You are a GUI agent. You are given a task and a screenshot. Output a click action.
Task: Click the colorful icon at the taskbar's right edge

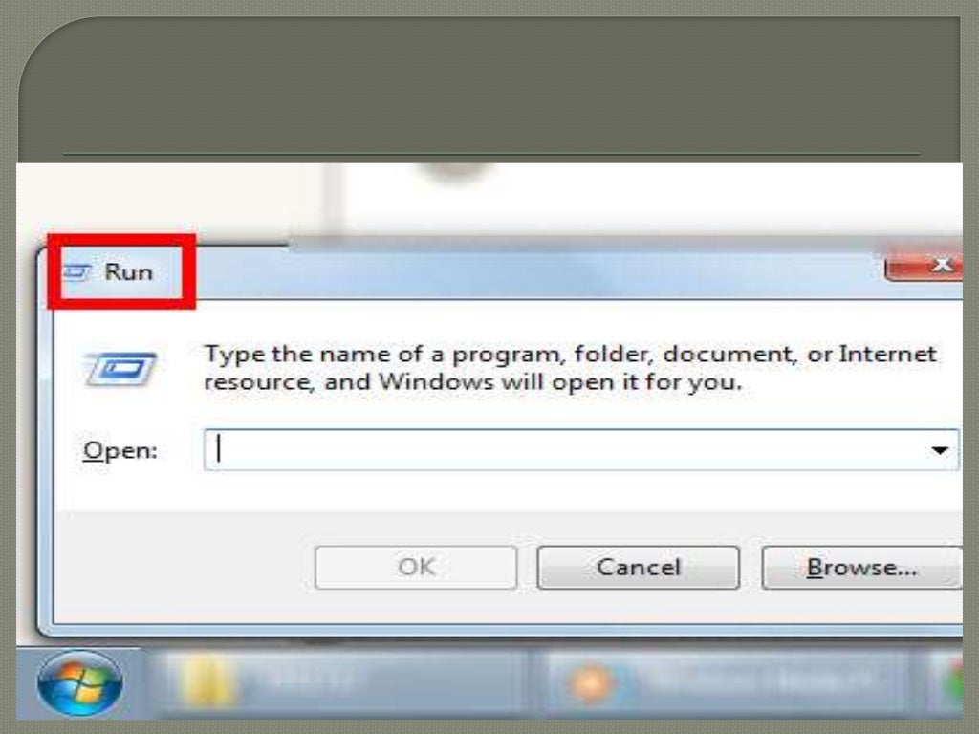(954, 682)
